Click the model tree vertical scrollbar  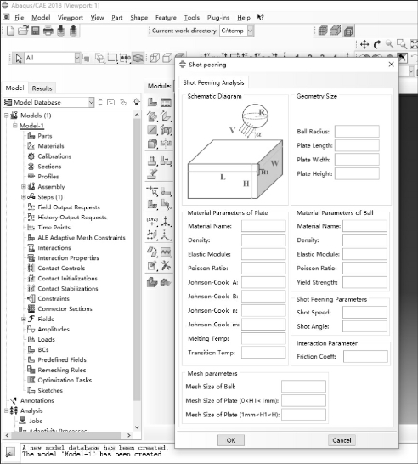tap(137, 260)
